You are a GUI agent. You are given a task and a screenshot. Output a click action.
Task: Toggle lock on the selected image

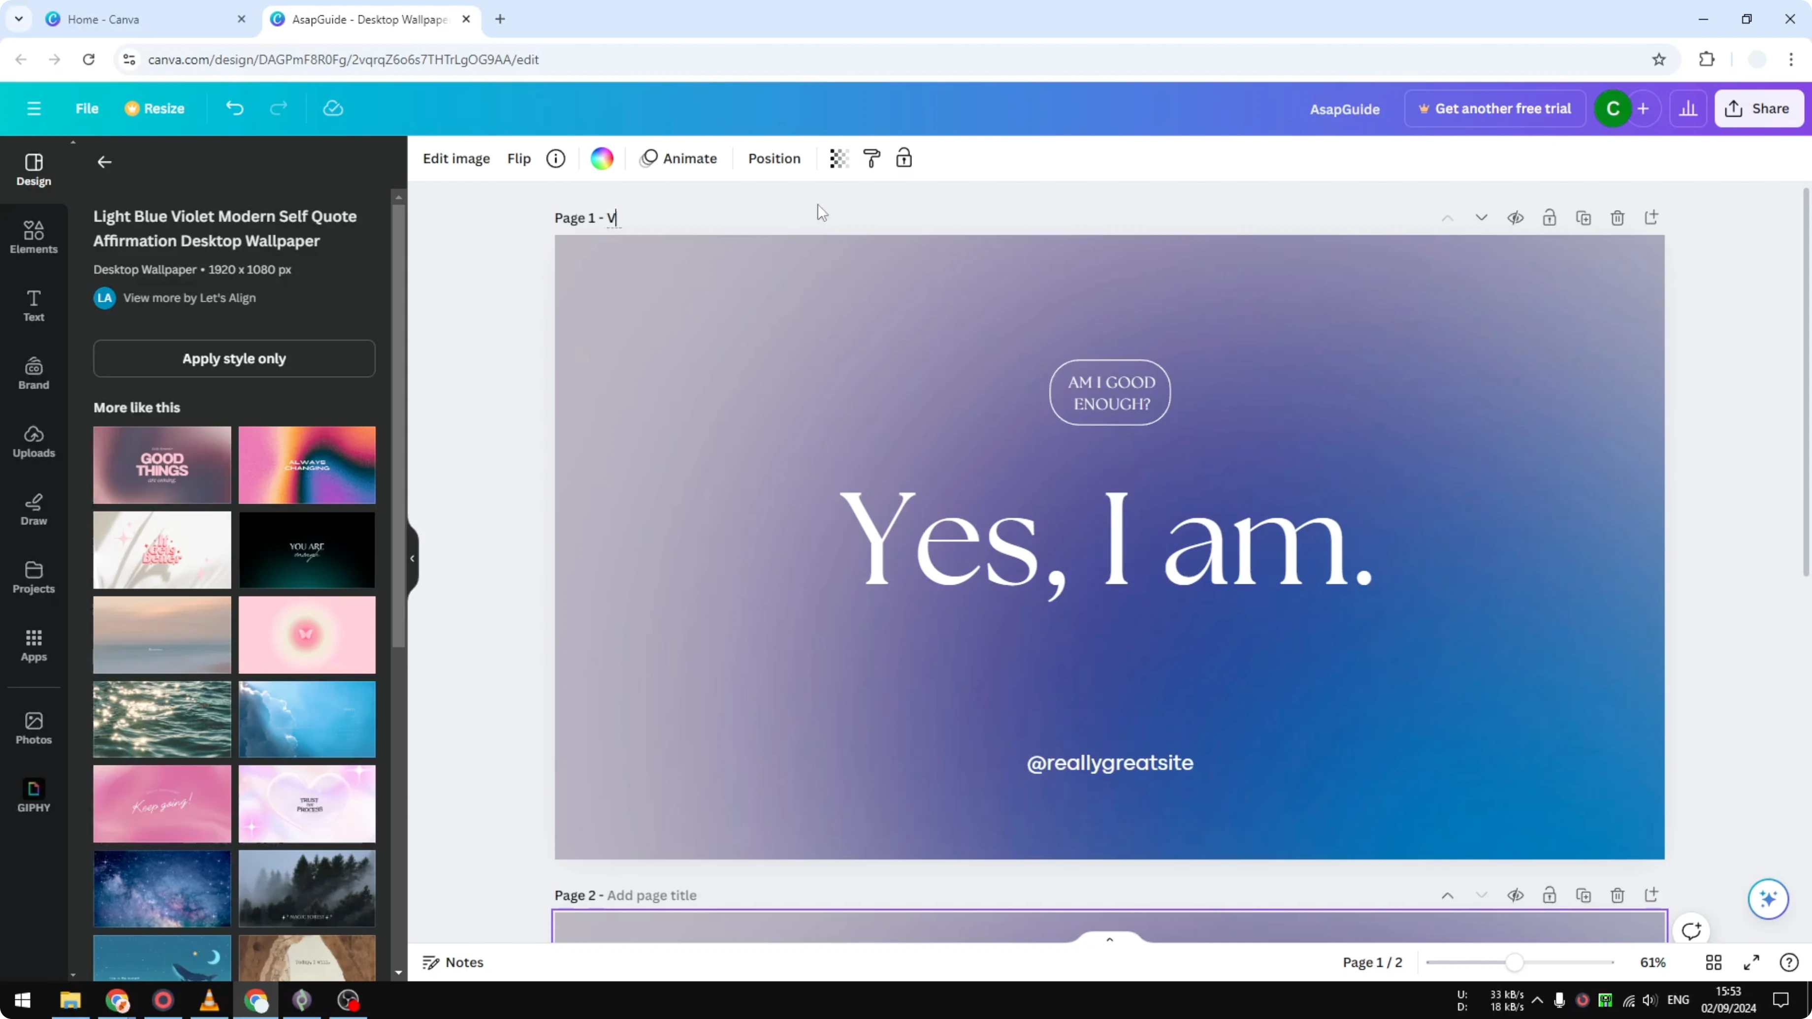click(x=904, y=158)
